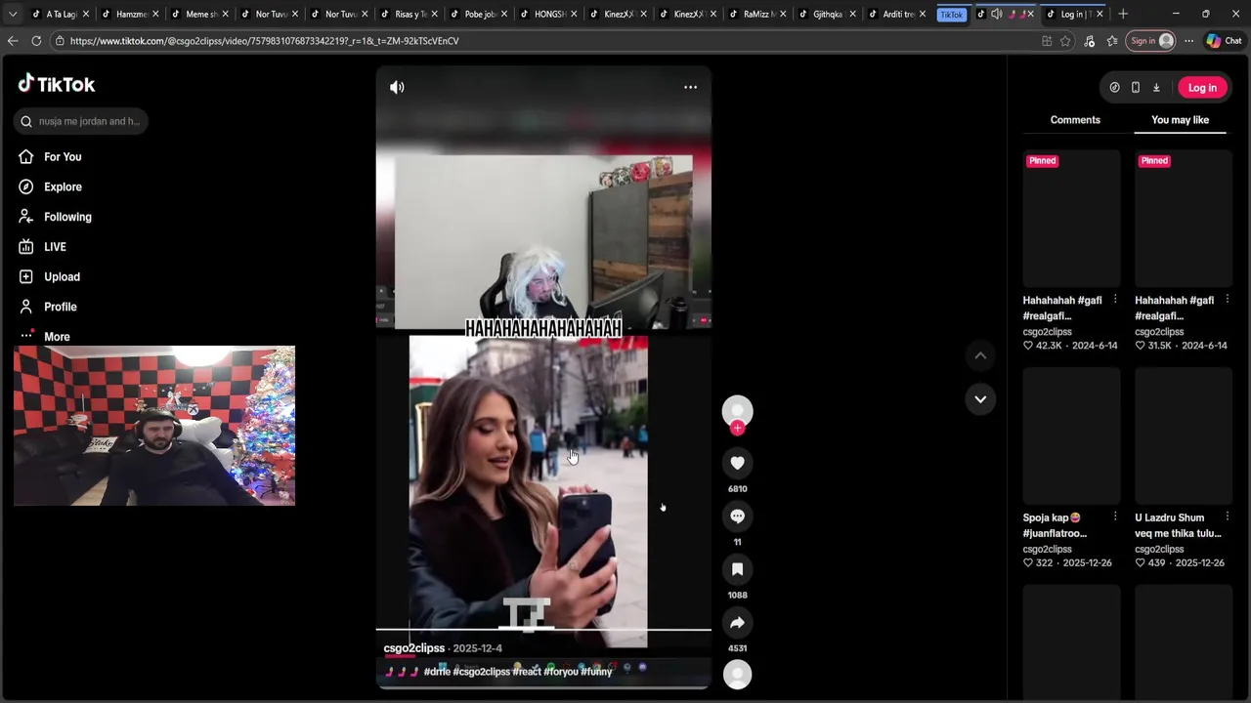Click the #funny hashtag
The image size is (1251, 703).
[x=596, y=672]
